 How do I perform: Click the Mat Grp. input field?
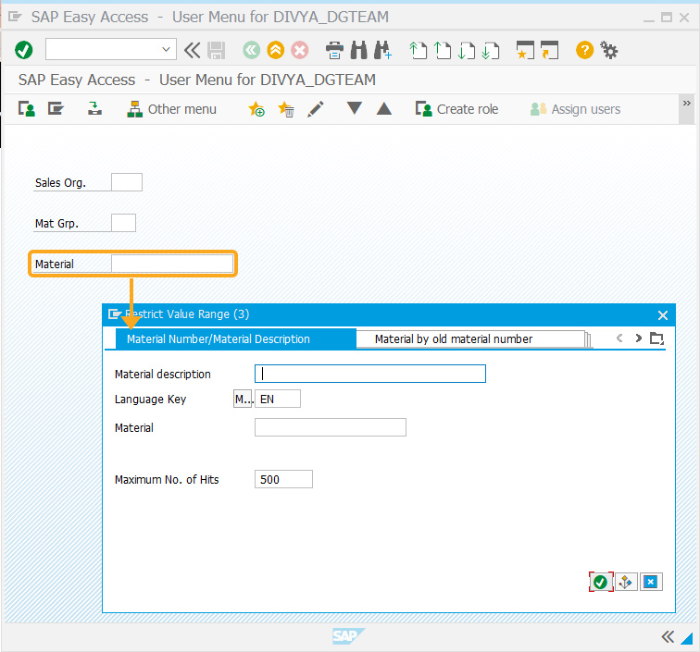124,223
